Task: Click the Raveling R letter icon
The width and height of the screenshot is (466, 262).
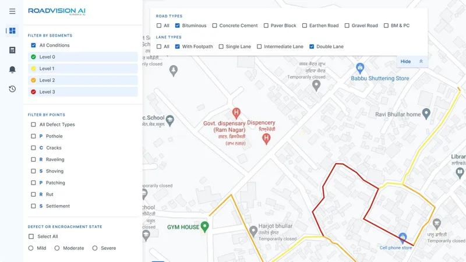Action: pos(41,160)
